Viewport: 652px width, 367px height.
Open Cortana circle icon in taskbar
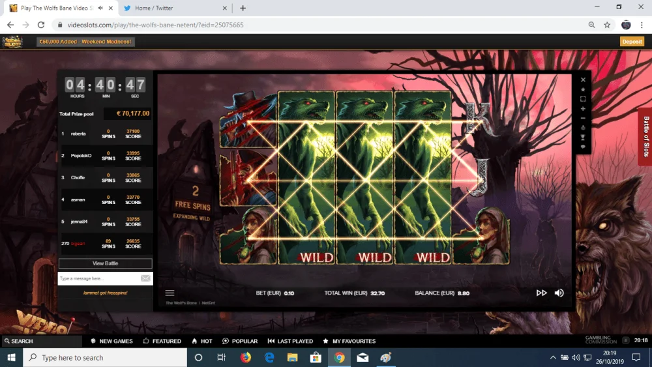click(x=198, y=357)
